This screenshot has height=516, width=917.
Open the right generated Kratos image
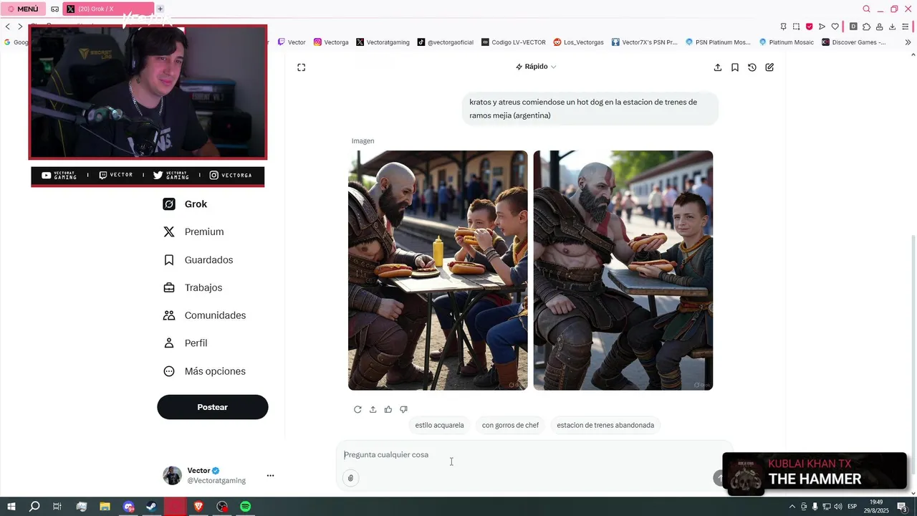click(623, 270)
